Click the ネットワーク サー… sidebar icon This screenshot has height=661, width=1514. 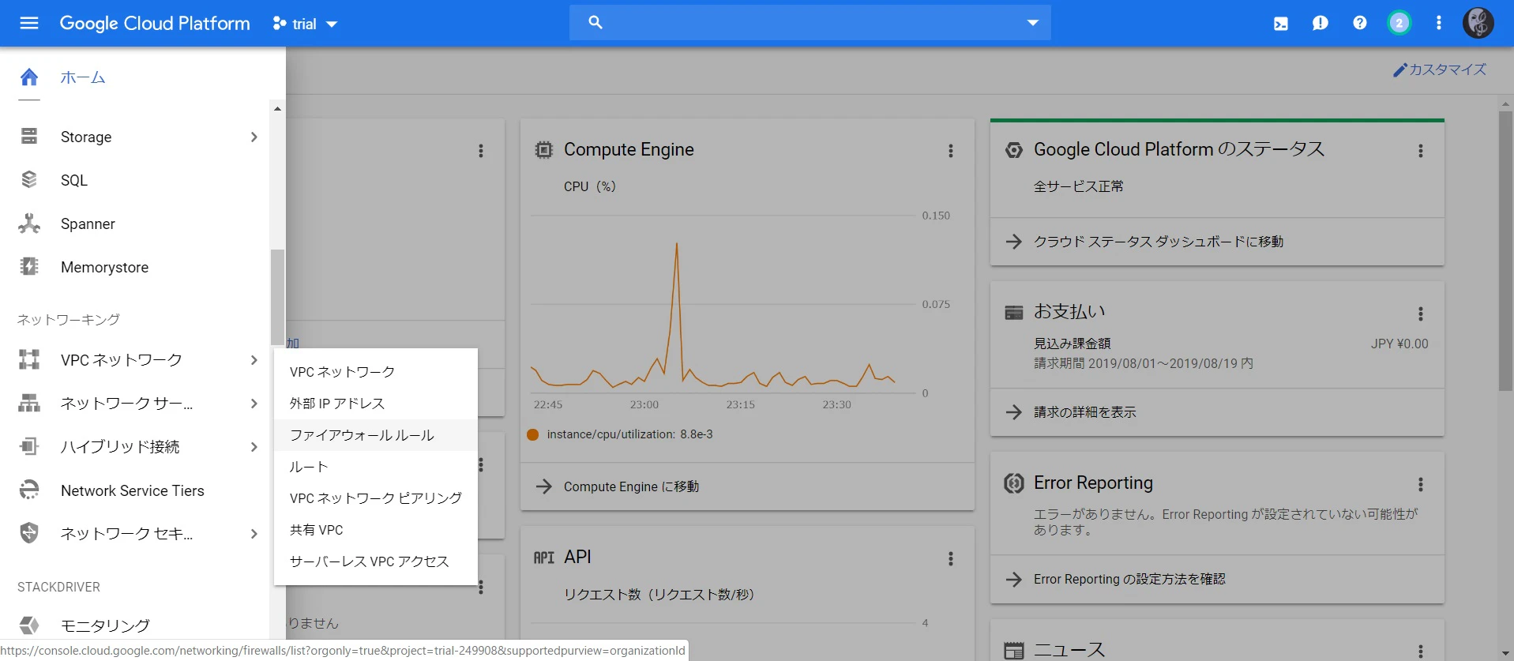click(29, 403)
